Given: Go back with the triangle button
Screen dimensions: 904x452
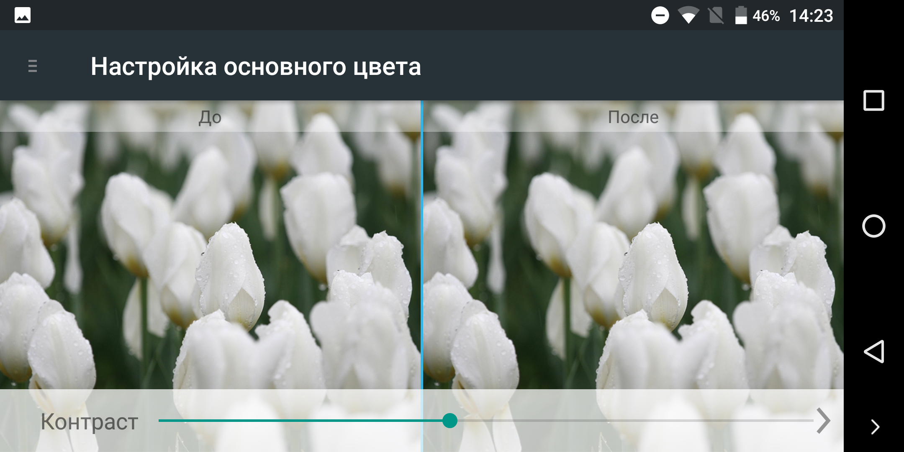Looking at the screenshot, I should [874, 352].
